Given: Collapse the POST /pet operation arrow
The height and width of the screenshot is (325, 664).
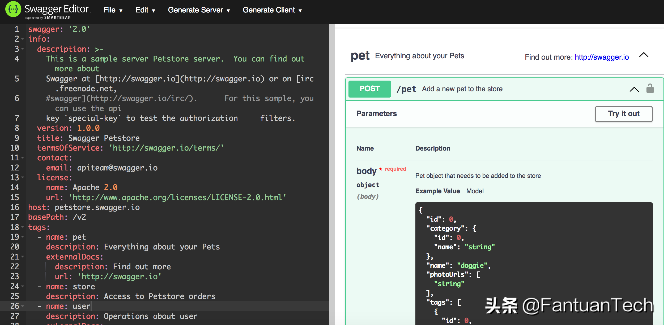Looking at the screenshot, I should pos(634,89).
